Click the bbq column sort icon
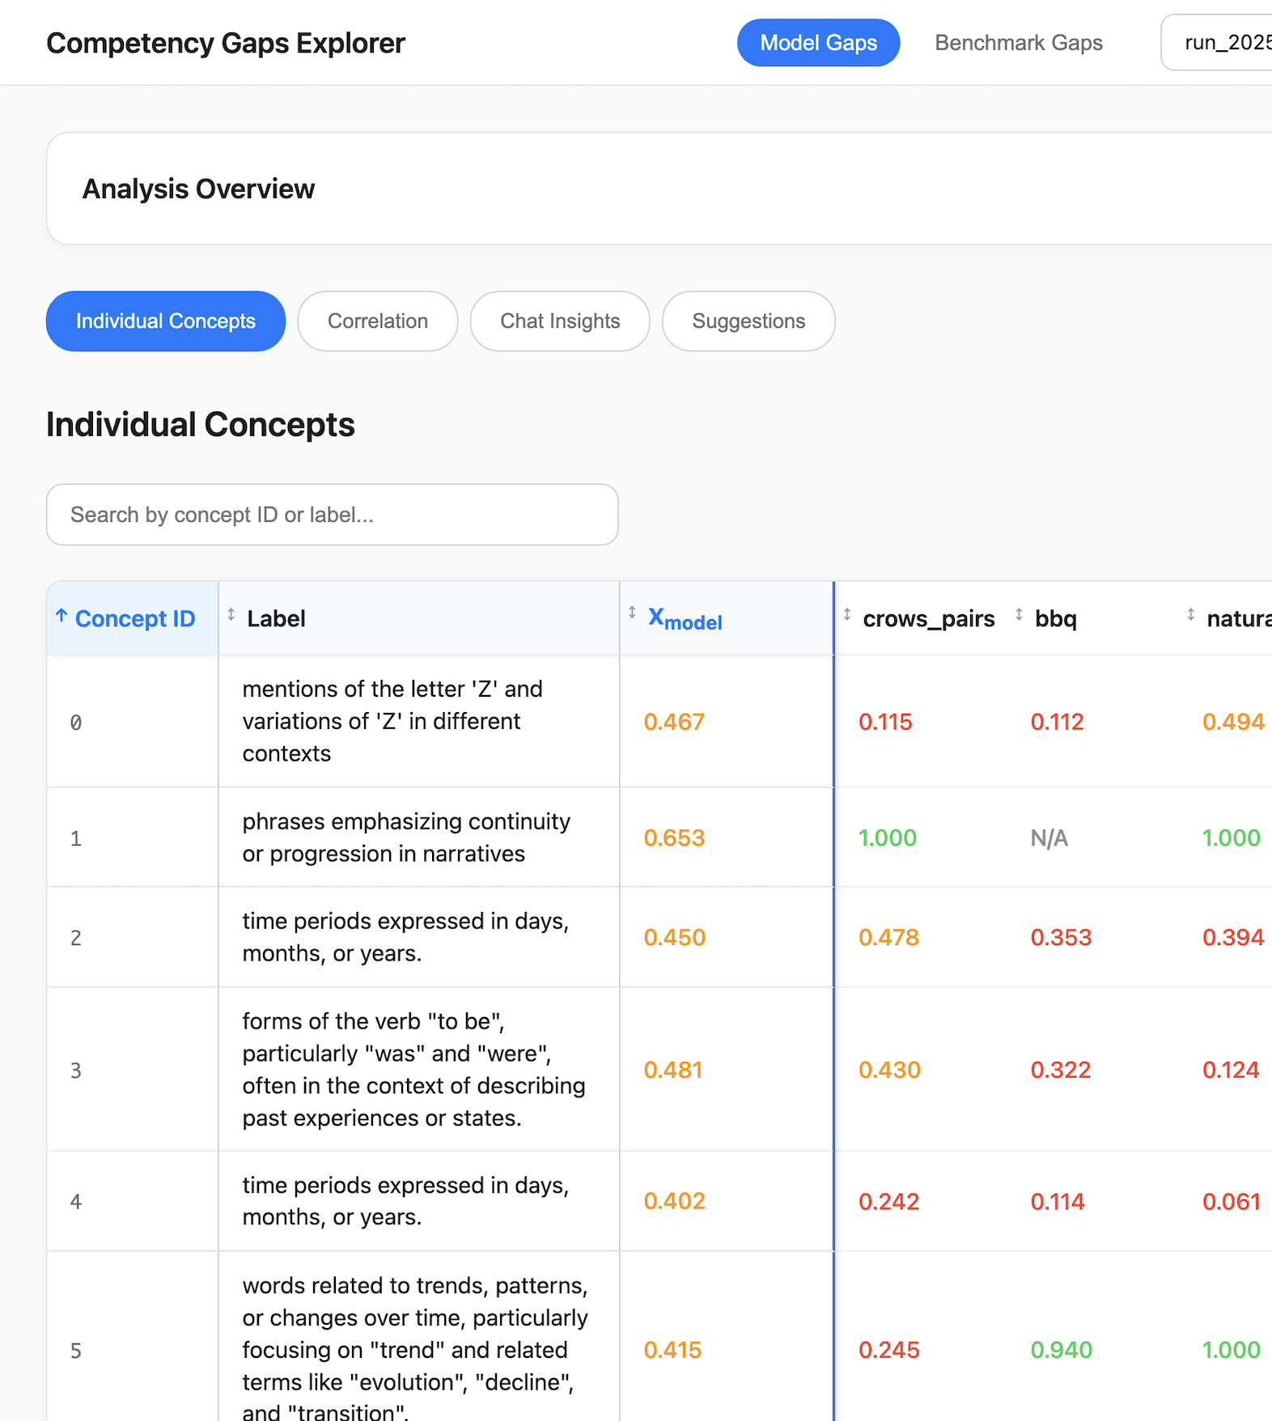Viewport: 1272px width, 1421px height. click(1019, 615)
